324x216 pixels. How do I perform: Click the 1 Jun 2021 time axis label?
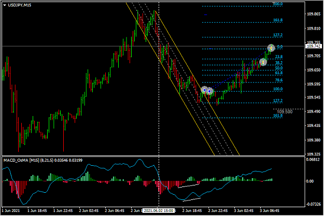coord(11,211)
